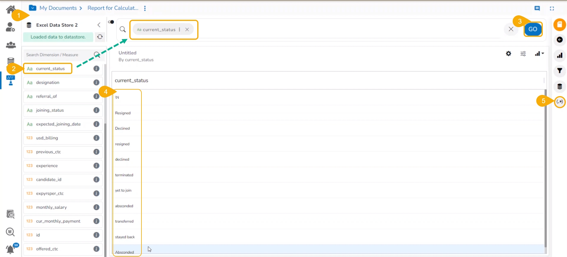Open the notifications bell icon

pyautogui.click(x=10, y=249)
